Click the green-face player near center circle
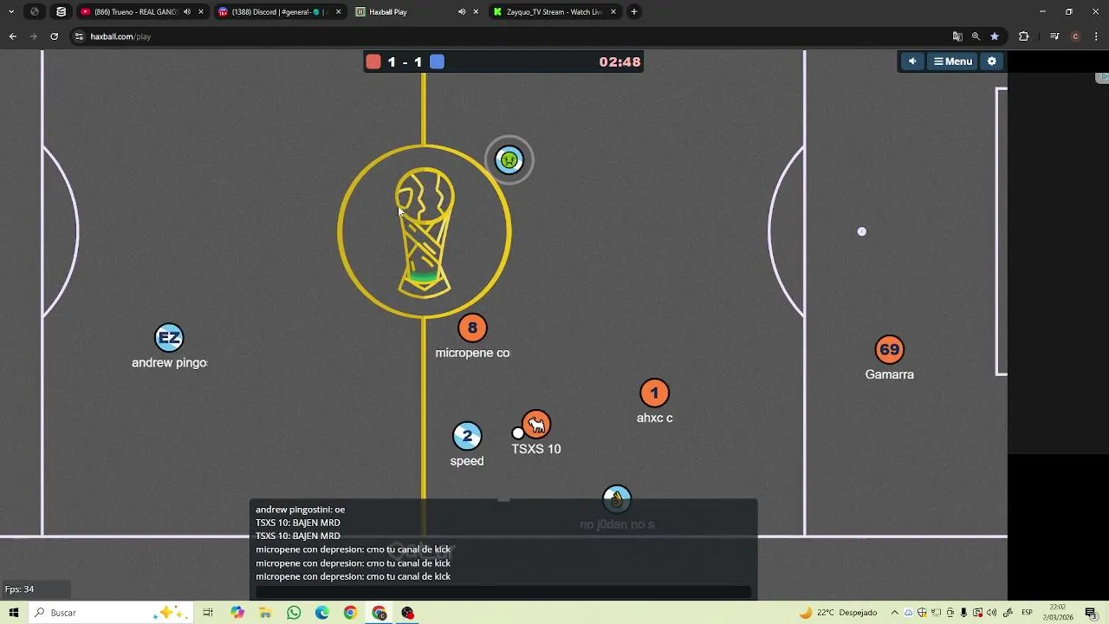The height and width of the screenshot is (624, 1109). click(509, 160)
